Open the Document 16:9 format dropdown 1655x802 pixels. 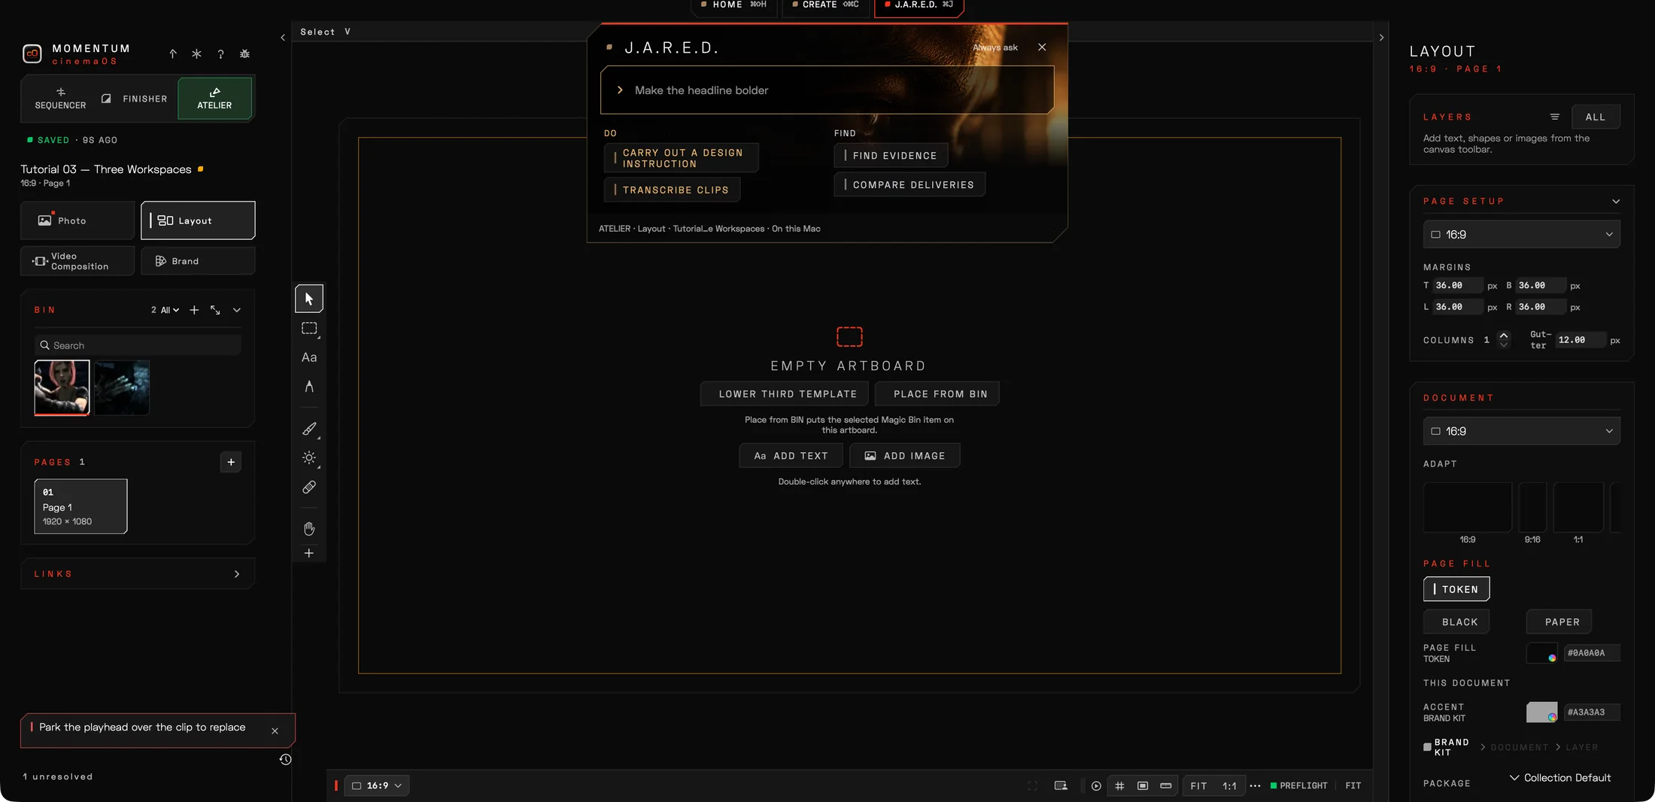point(1522,431)
